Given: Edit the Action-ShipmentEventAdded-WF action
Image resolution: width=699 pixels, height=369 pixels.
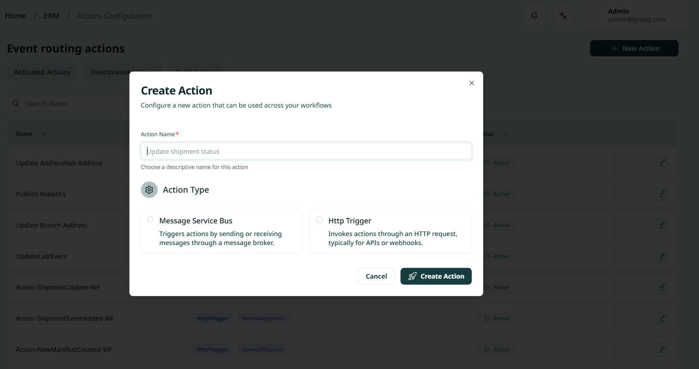Looking at the screenshot, I should pos(662,318).
